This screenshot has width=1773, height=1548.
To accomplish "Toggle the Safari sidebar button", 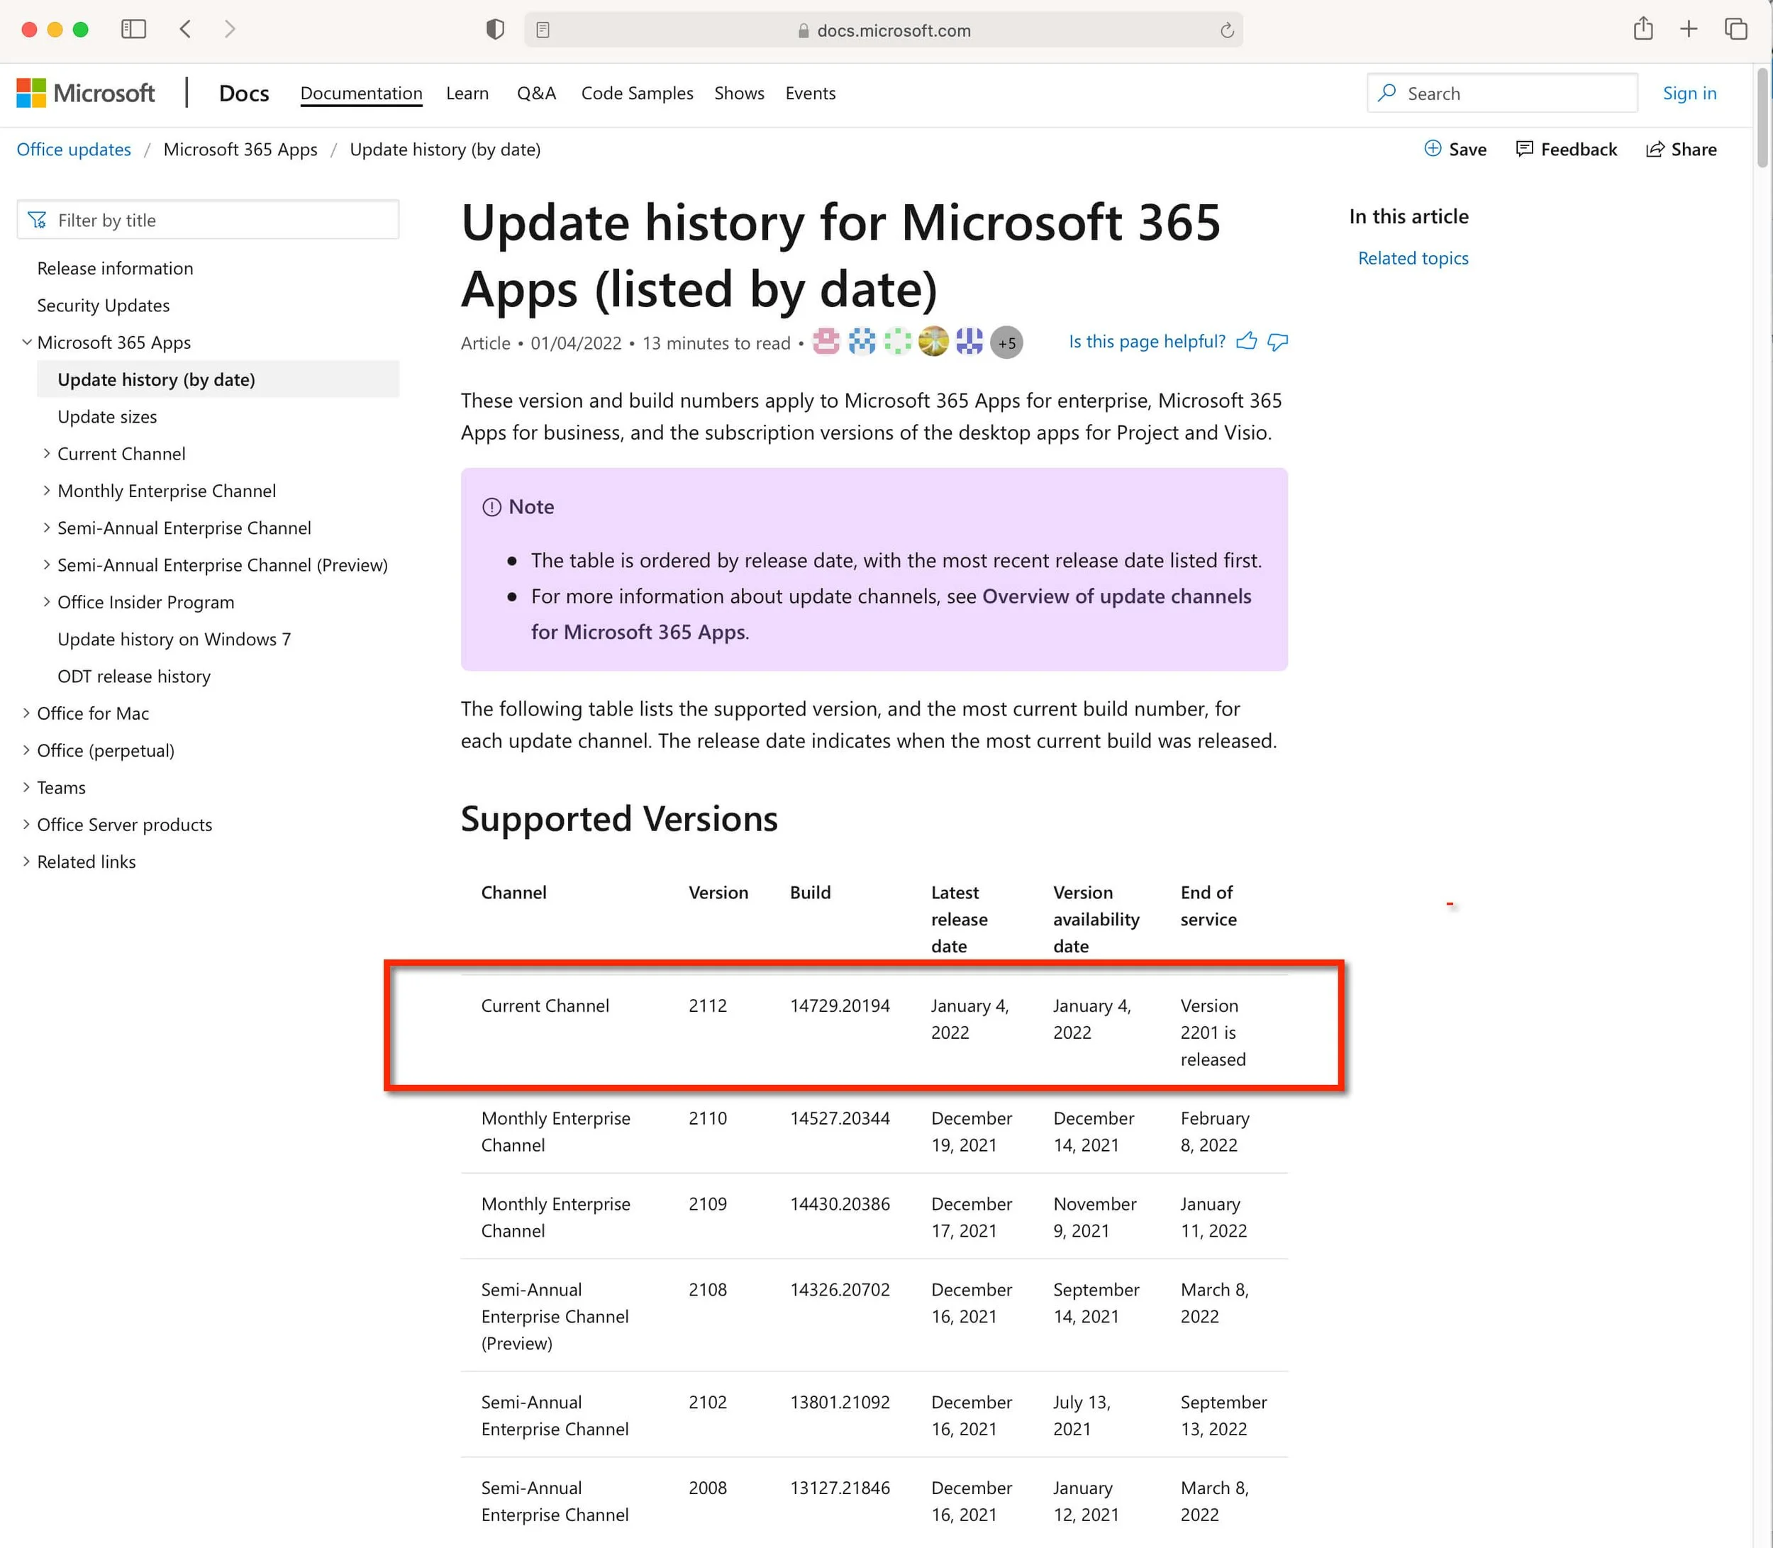I will (x=133, y=29).
